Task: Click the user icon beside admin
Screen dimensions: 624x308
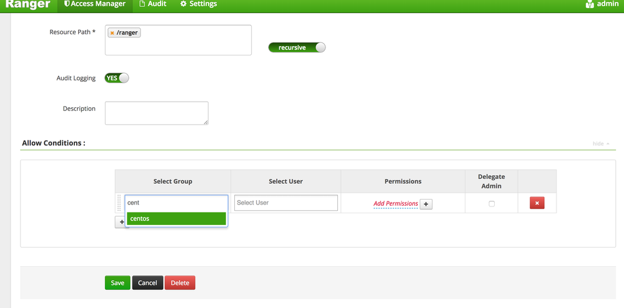Action: click(590, 4)
